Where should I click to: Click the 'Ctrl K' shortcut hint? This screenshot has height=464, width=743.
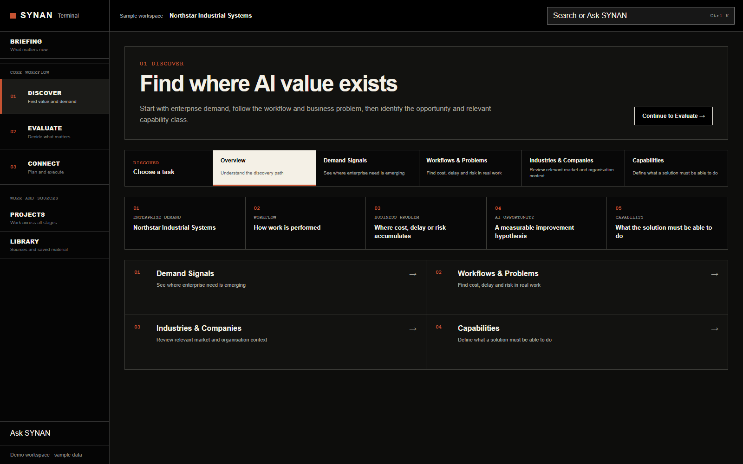pos(719,16)
